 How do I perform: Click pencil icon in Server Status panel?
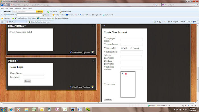[71, 52]
